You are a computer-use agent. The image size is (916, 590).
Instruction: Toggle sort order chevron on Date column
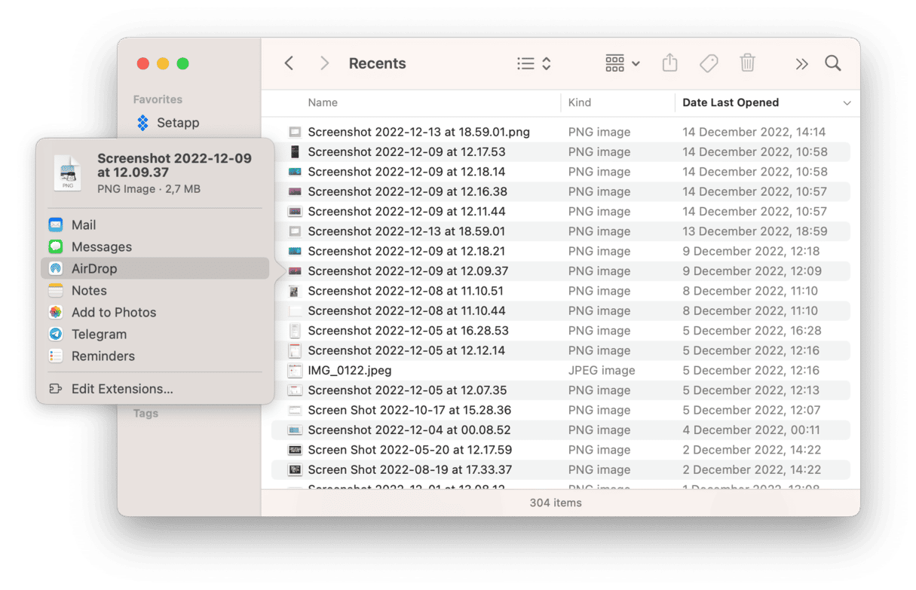point(847,103)
